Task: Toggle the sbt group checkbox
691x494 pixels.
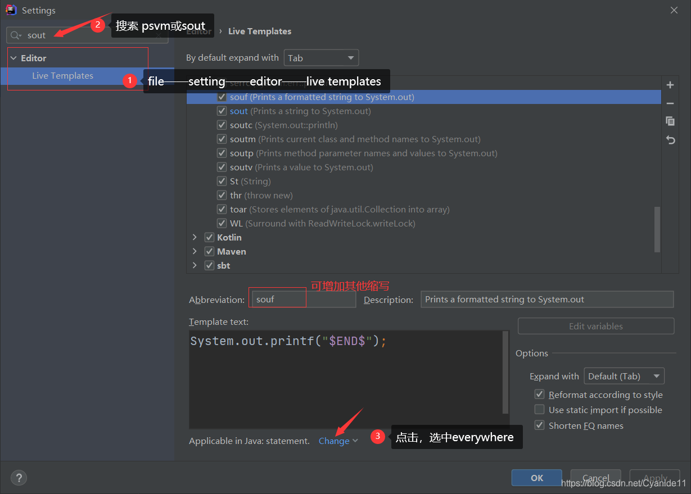Action: coord(209,265)
